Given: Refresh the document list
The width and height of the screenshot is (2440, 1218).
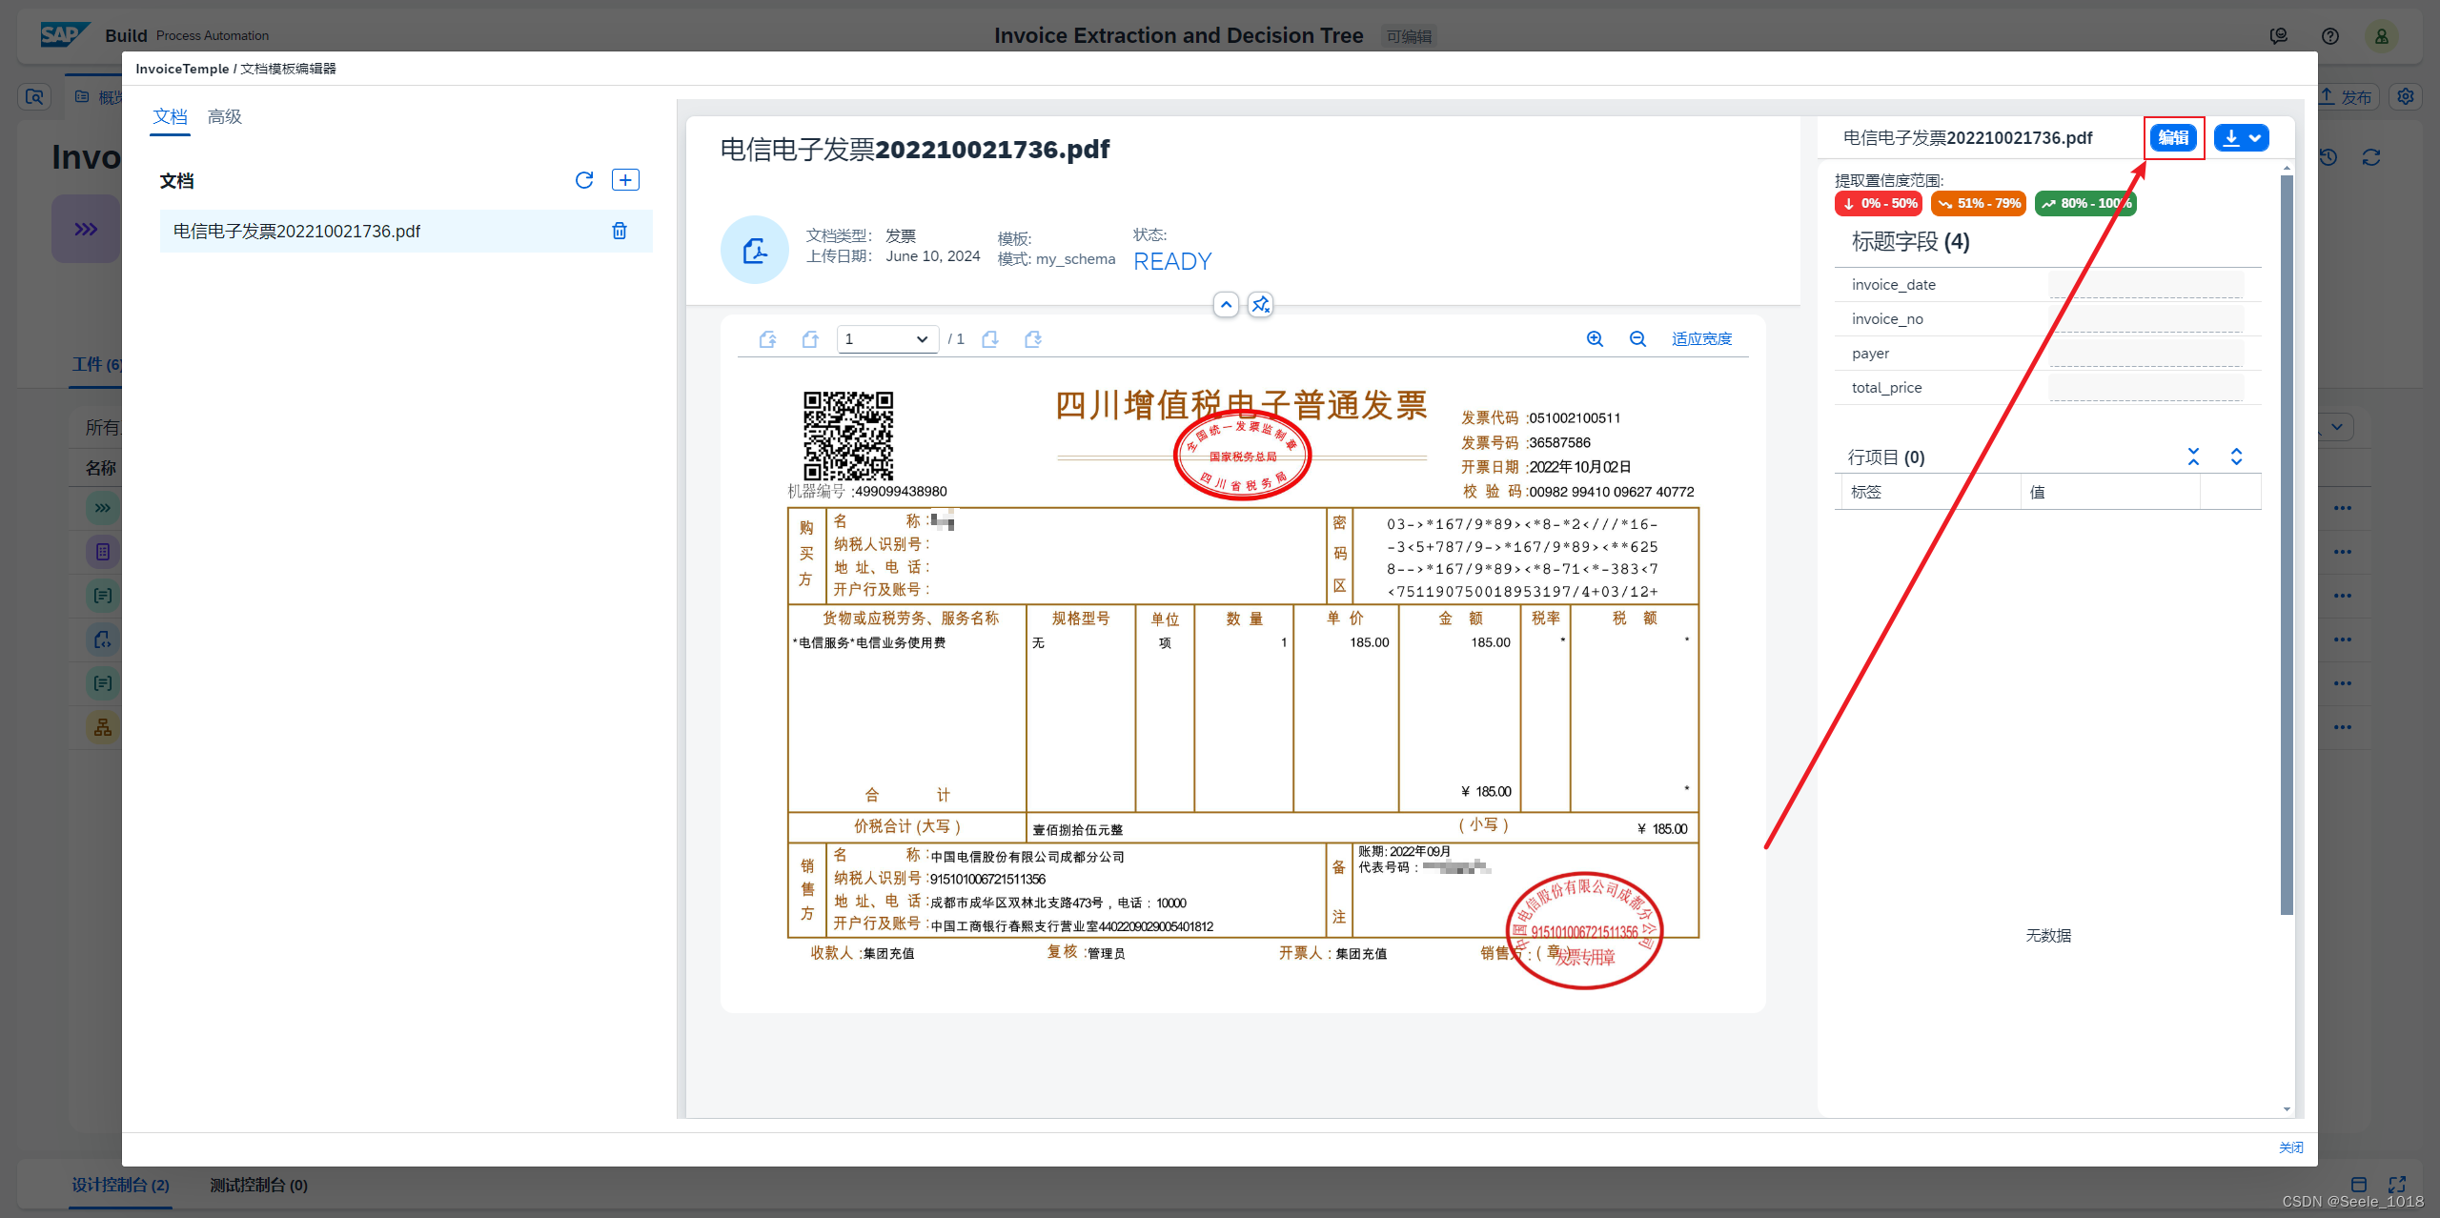Looking at the screenshot, I should 584,180.
